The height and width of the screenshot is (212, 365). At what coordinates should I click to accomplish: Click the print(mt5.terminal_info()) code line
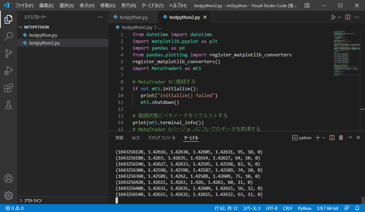click(168, 122)
